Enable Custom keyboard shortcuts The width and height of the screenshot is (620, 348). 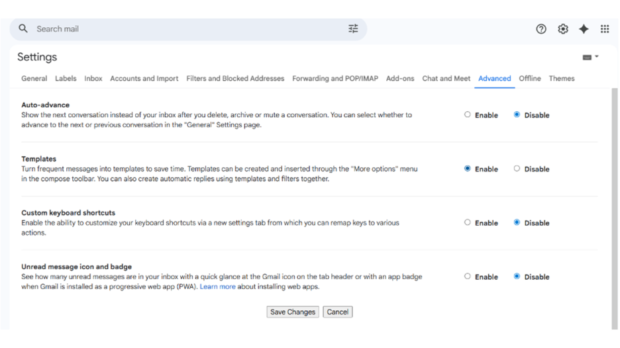click(x=468, y=222)
